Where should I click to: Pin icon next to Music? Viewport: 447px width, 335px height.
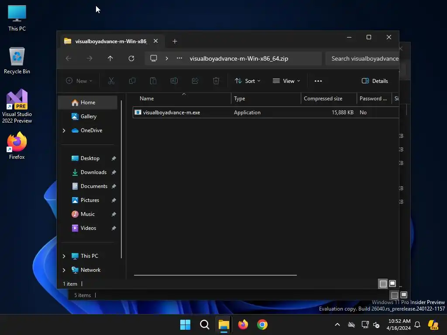point(114,214)
